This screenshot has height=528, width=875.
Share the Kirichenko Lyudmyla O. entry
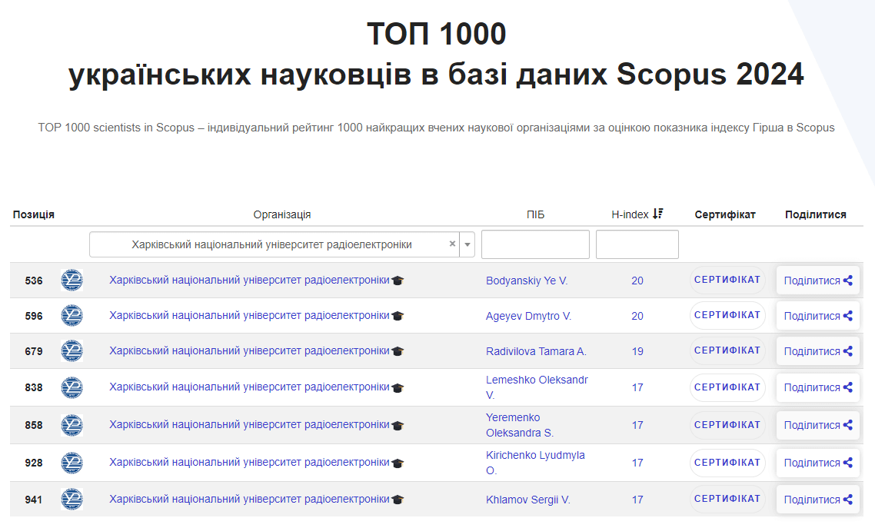(x=817, y=463)
